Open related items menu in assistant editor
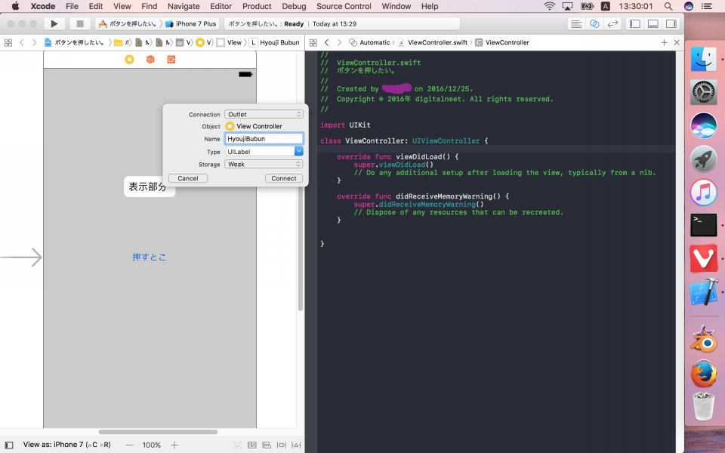Viewport: 725px width, 453px height. [313, 42]
